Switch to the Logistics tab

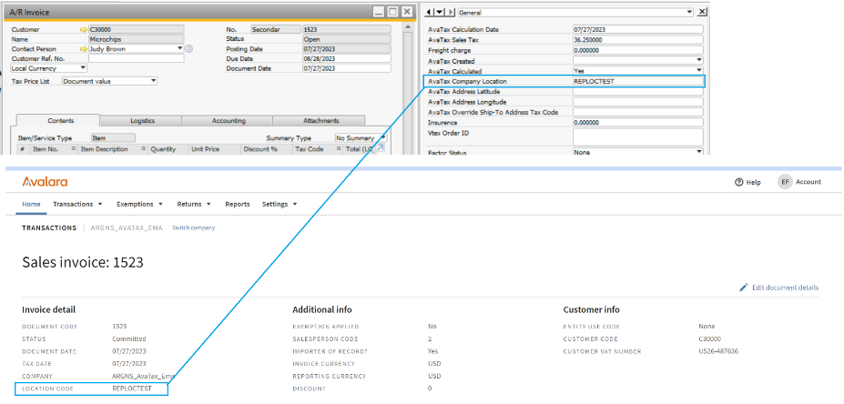click(x=143, y=120)
